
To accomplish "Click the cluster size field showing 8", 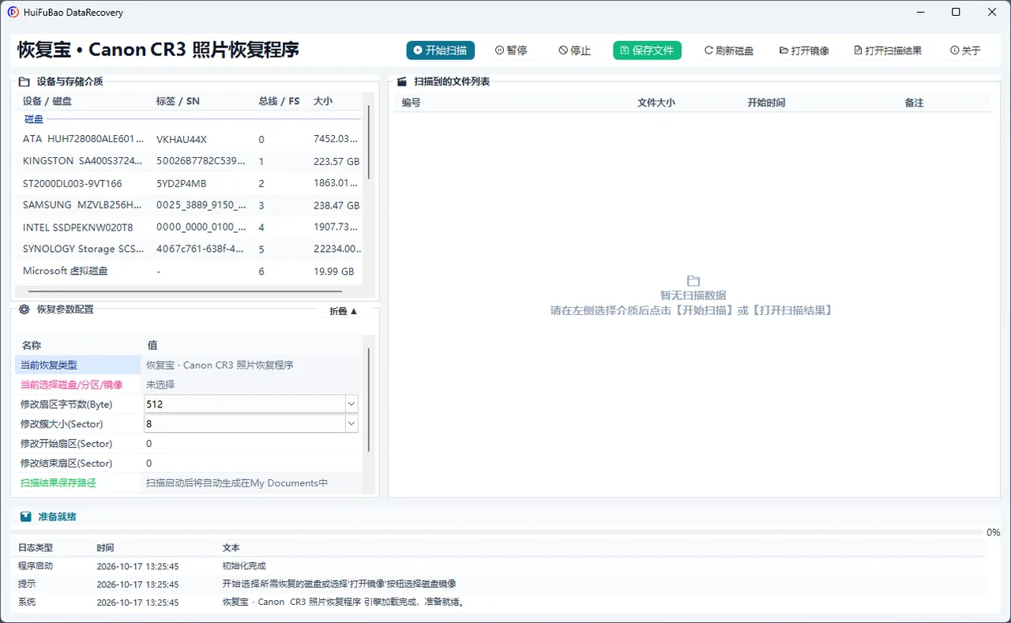I will (x=245, y=423).
